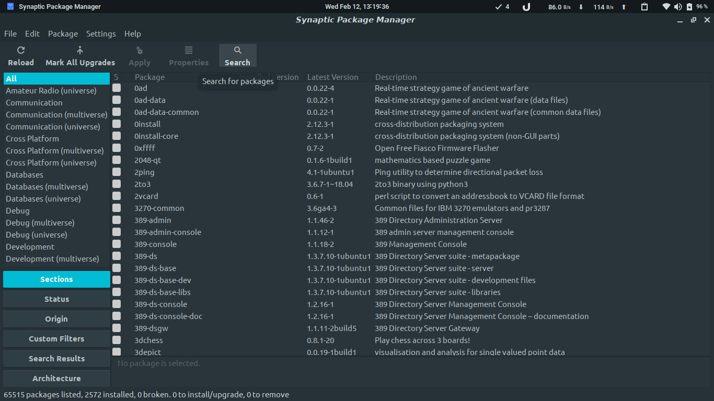This screenshot has height=401, width=714.
Task: Click the packages listed status bar text
Action: click(x=146, y=395)
